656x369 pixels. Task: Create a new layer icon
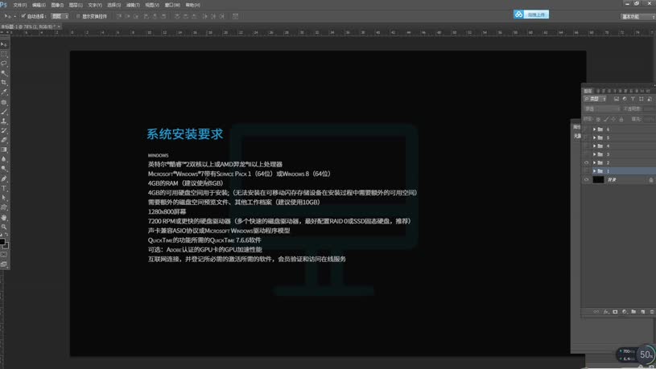(642, 312)
